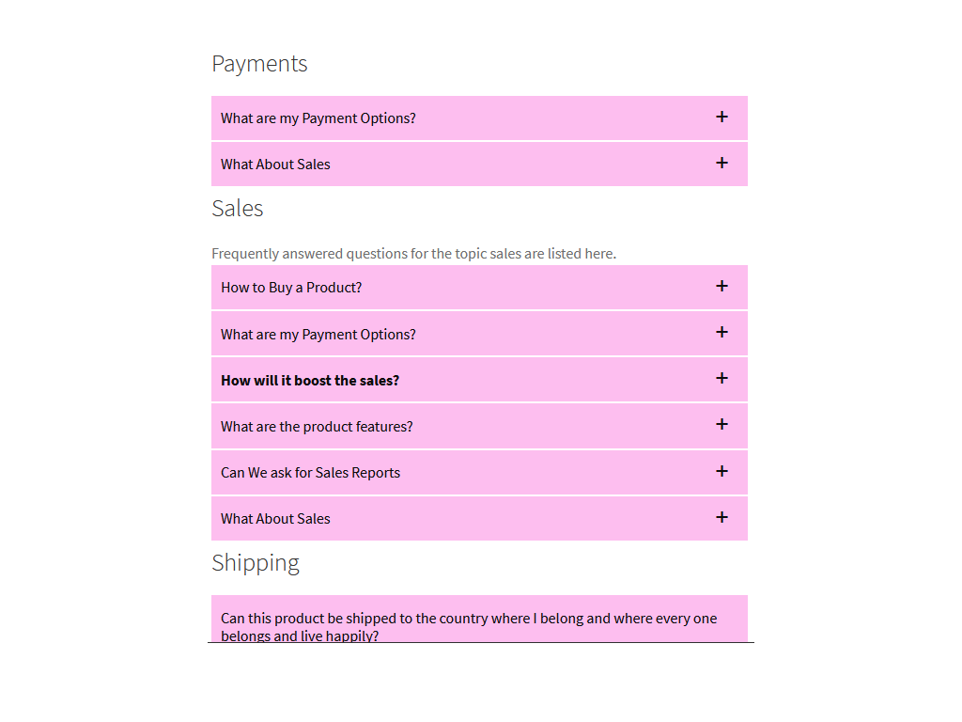962x722 pixels.
Task: Expand the "How to Buy a Product?" question
Action: pos(291,288)
